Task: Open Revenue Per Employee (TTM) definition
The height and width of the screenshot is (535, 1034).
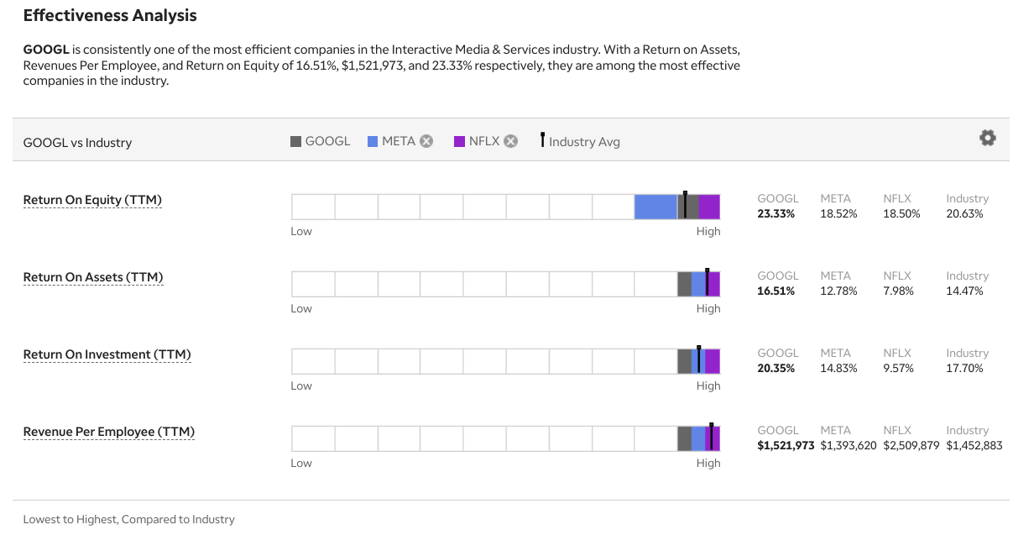Action: point(108,432)
